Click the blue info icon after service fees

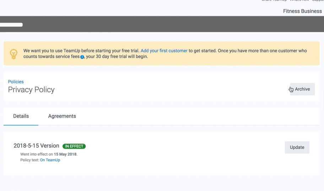pos(82,57)
